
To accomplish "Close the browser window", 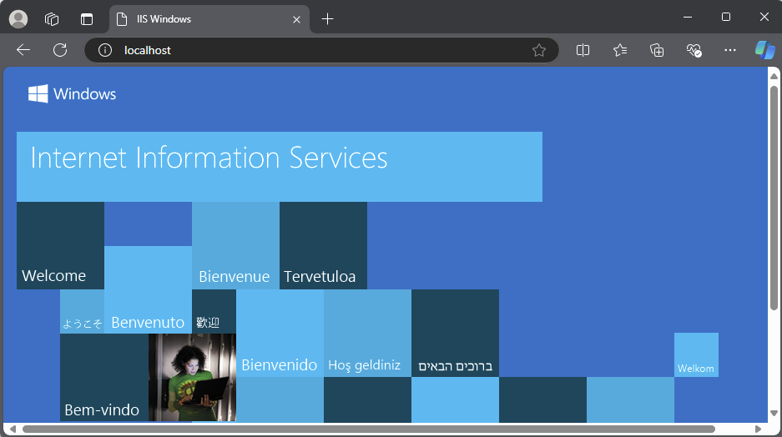I will [x=764, y=17].
